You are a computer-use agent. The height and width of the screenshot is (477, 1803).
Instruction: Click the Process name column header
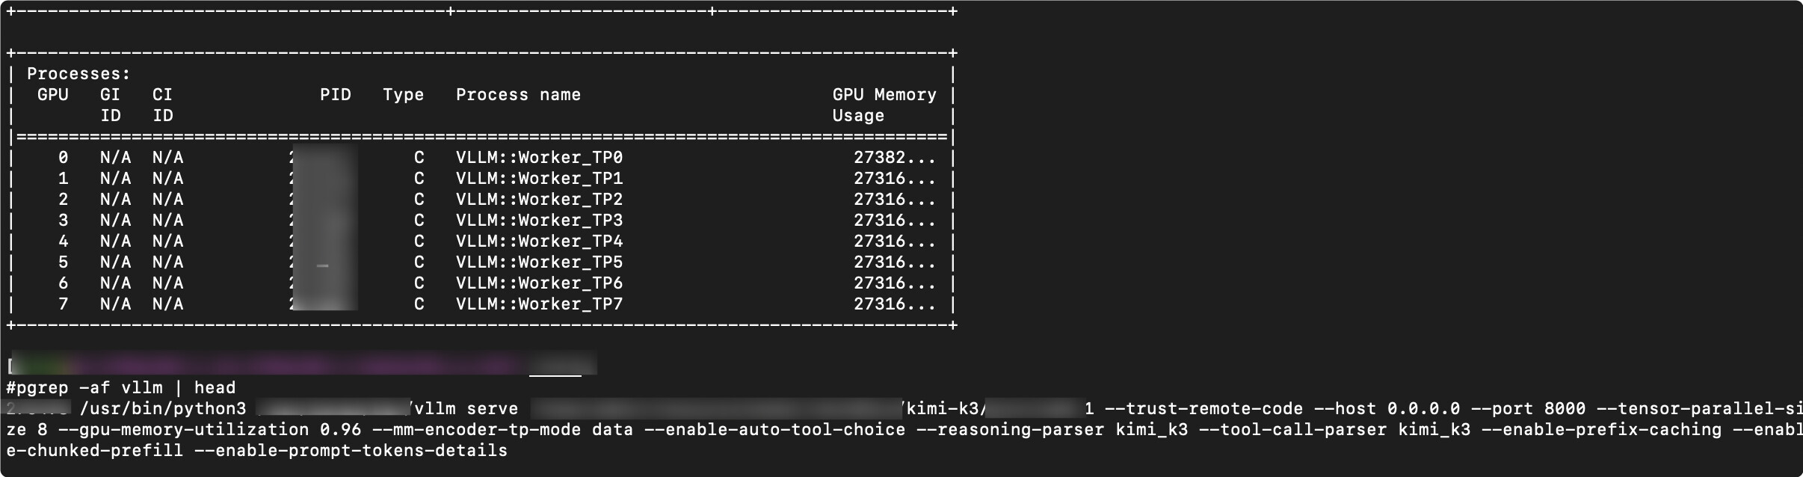coord(518,95)
